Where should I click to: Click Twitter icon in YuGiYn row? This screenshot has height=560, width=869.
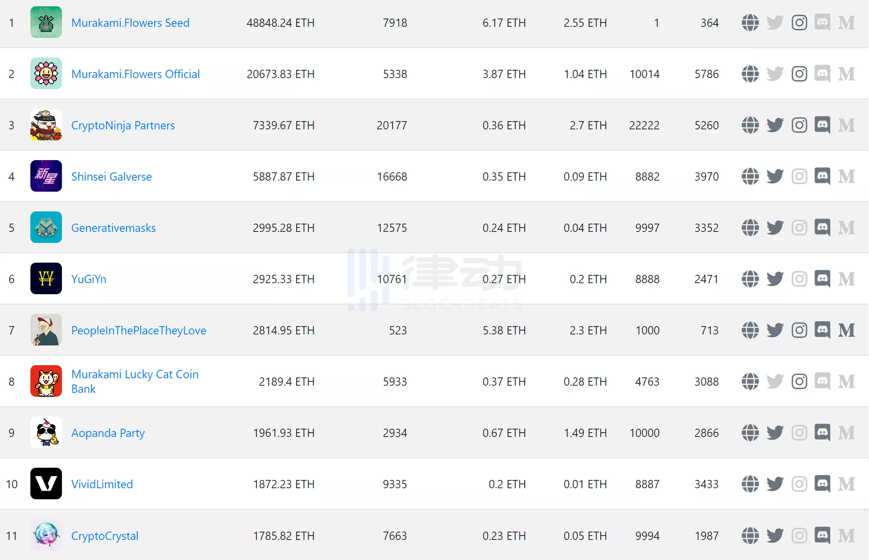[x=775, y=279]
